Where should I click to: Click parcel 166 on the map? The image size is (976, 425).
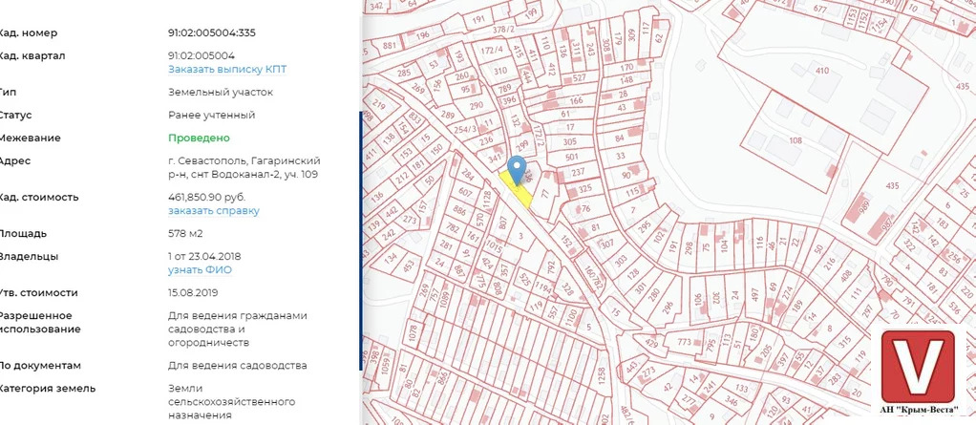click(575, 100)
